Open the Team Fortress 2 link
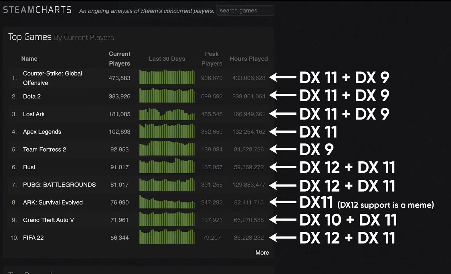 44,150
